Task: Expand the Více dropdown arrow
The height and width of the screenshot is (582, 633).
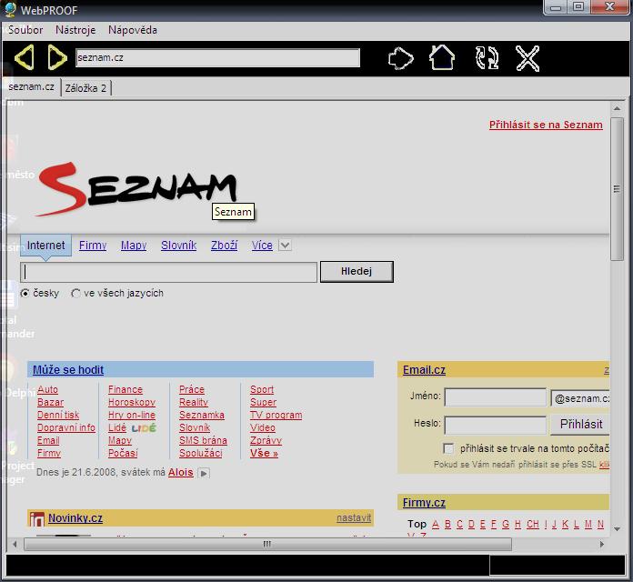Action: 285,245
